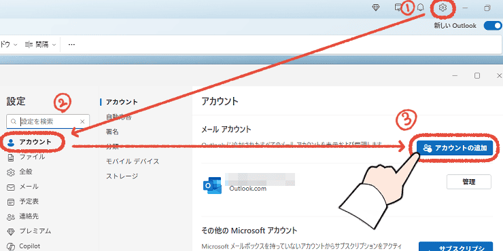The height and width of the screenshot is (251, 503).
Task: Clear the settings search with X icon
Action: [82, 121]
